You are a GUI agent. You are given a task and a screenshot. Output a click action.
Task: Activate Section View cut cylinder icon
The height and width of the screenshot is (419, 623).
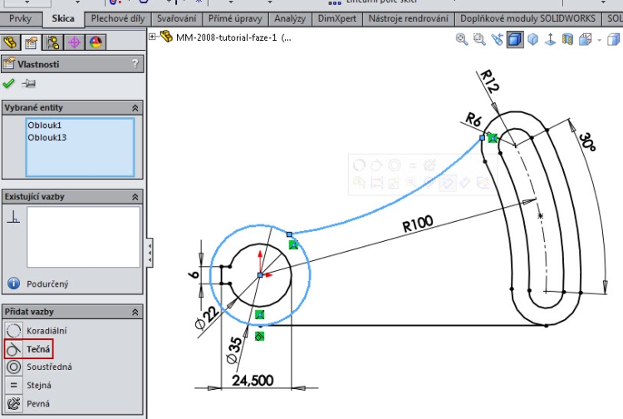pos(567,39)
